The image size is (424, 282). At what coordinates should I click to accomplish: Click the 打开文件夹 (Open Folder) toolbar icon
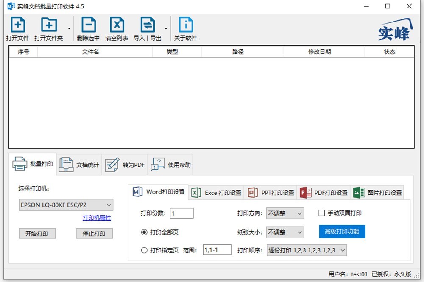pyautogui.click(x=49, y=25)
